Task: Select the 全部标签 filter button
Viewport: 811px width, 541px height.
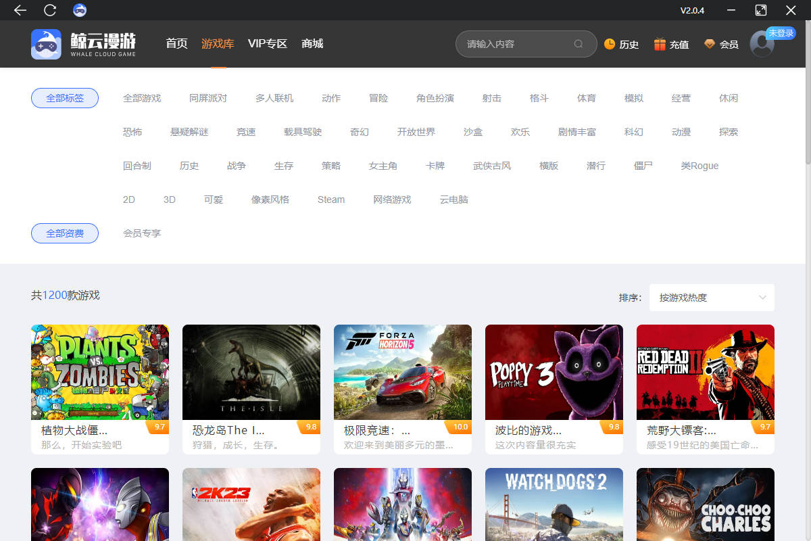Action: (65, 98)
